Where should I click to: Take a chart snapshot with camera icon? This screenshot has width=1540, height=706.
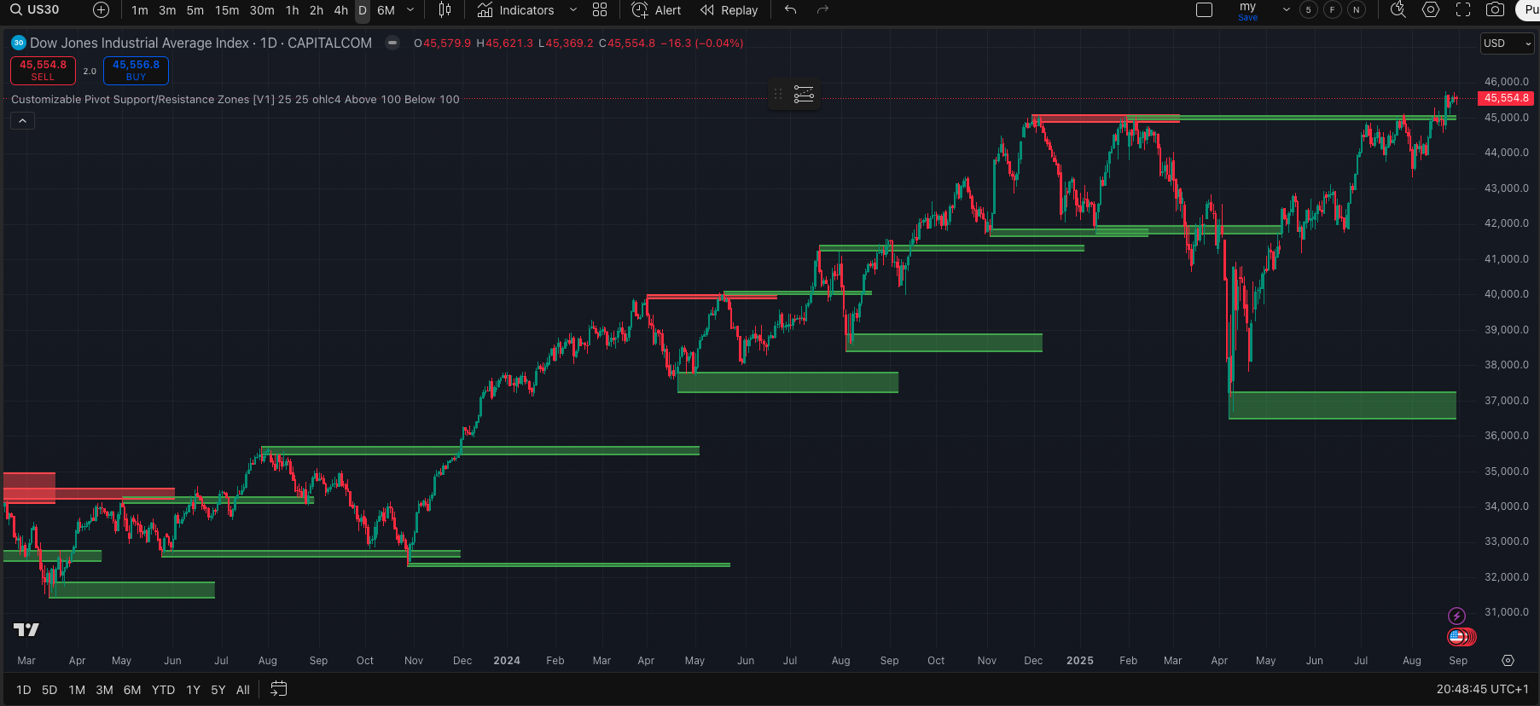(1495, 10)
